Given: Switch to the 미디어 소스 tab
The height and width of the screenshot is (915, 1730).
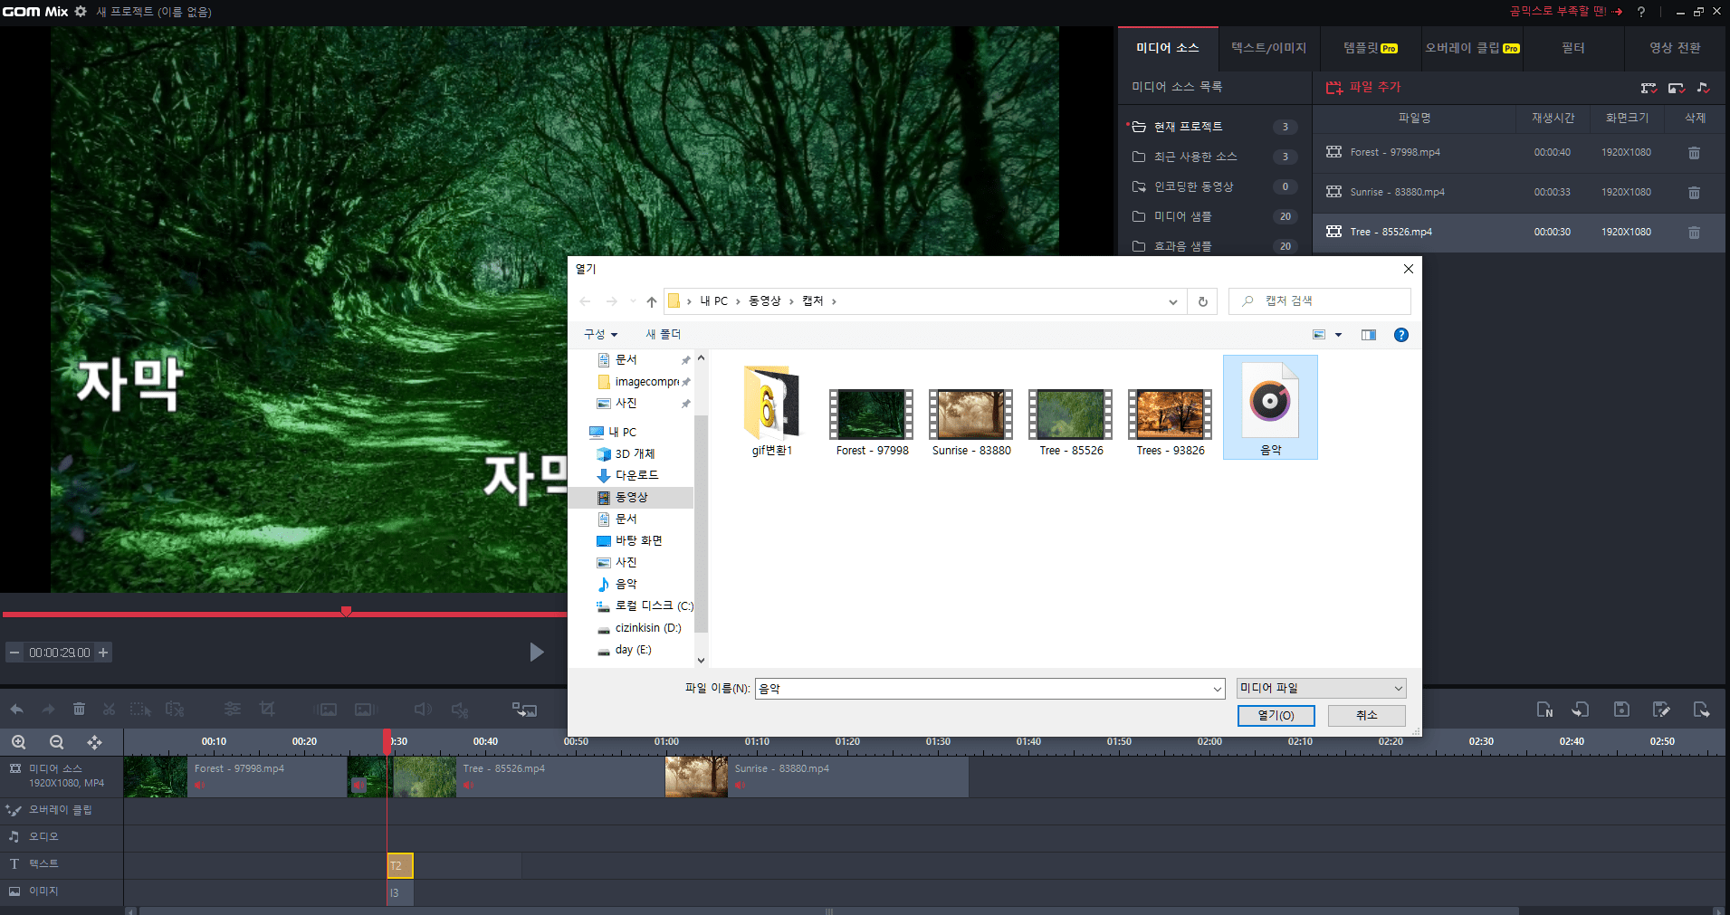Looking at the screenshot, I should click(x=1168, y=48).
